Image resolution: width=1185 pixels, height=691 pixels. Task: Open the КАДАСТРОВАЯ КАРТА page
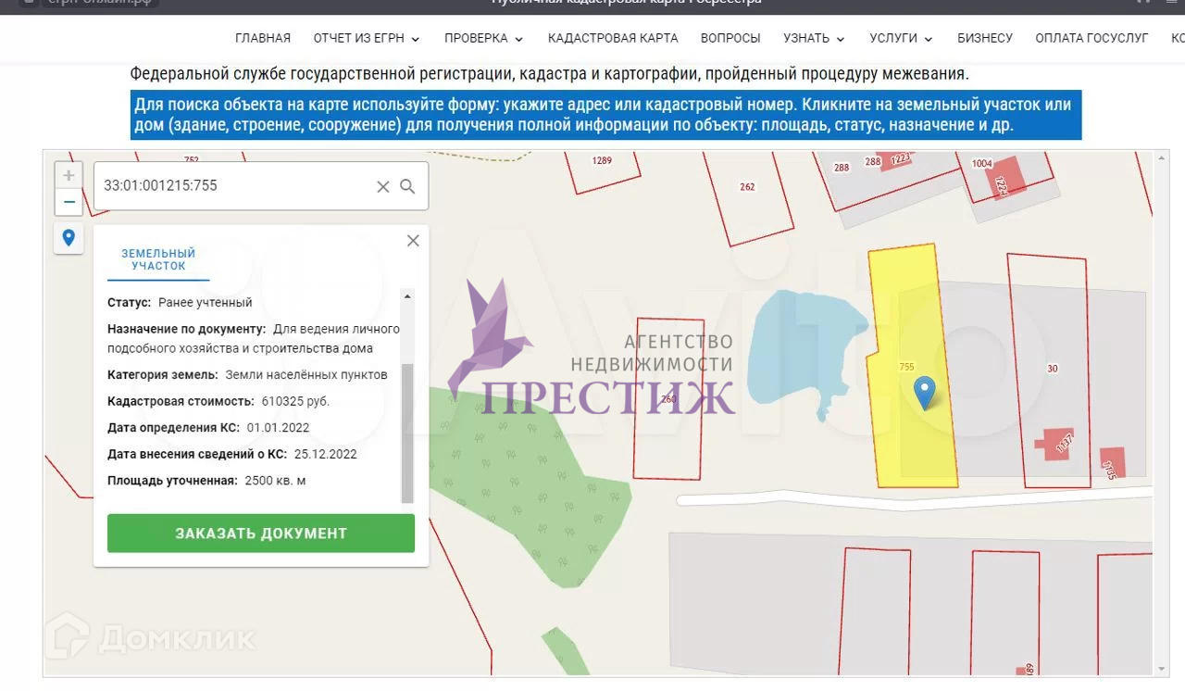[613, 38]
